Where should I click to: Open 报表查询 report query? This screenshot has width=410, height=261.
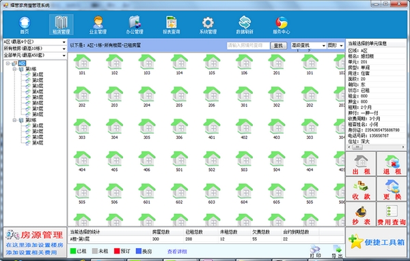[172, 25]
